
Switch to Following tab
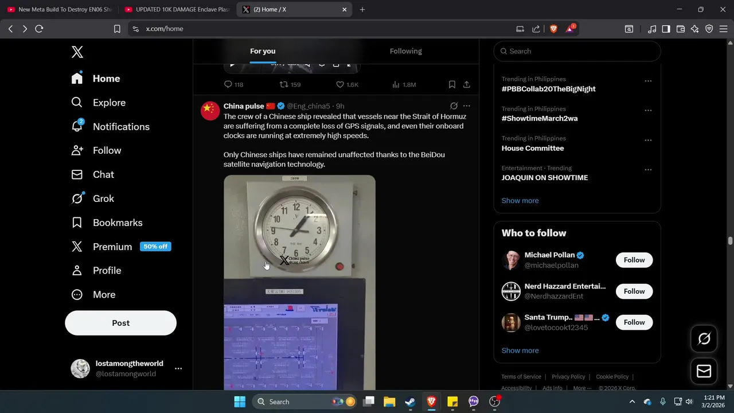tap(406, 51)
